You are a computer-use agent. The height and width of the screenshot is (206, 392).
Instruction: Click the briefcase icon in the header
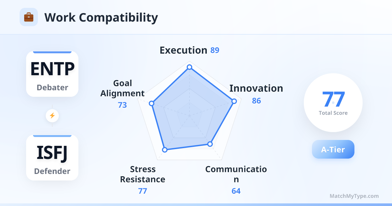[x=29, y=17]
